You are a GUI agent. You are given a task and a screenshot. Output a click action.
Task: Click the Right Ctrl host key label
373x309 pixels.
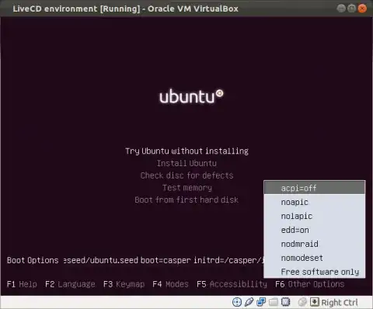click(x=340, y=302)
